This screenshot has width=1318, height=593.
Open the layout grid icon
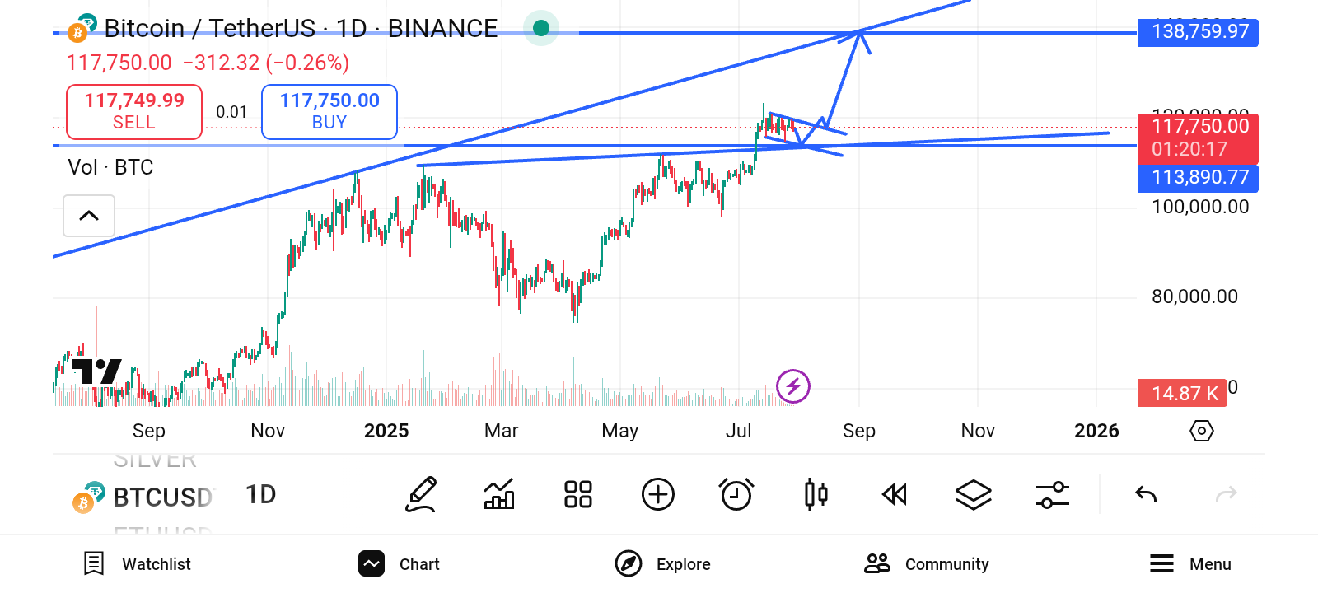(x=578, y=494)
